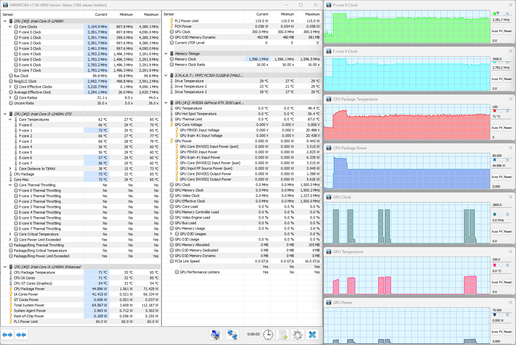Expand the GPU D3D Usages node
The image size is (516, 345).
click(x=171, y=234)
